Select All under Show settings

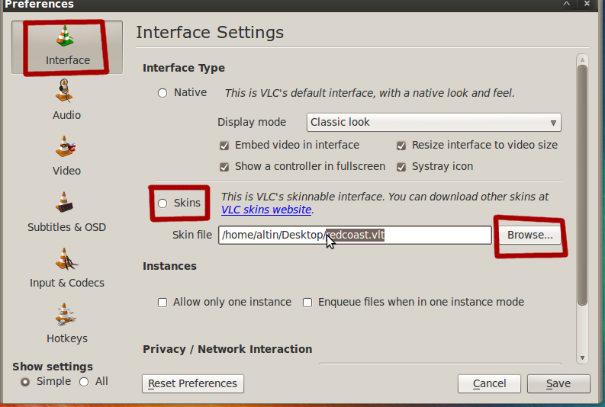[x=84, y=382]
